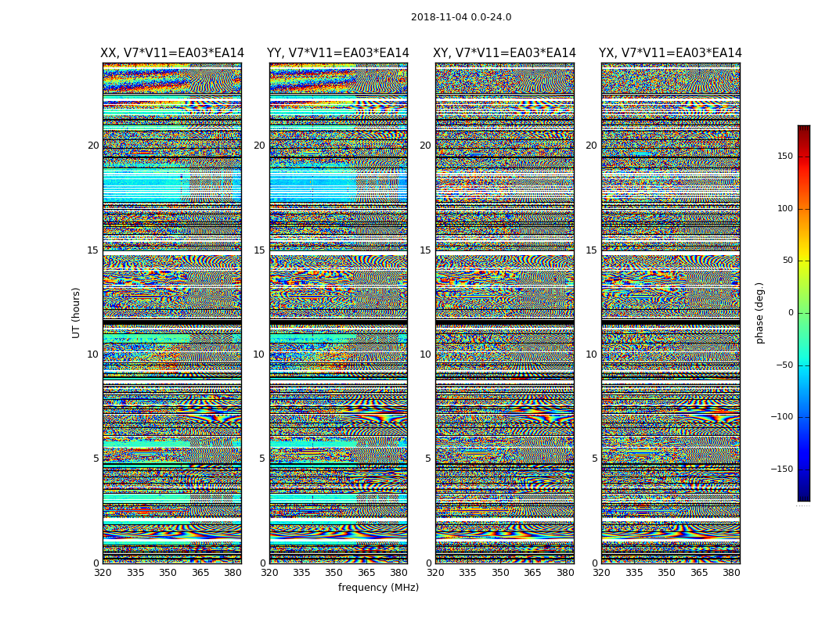Click the 10 tick on XY panel's UT axis

(426, 354)
